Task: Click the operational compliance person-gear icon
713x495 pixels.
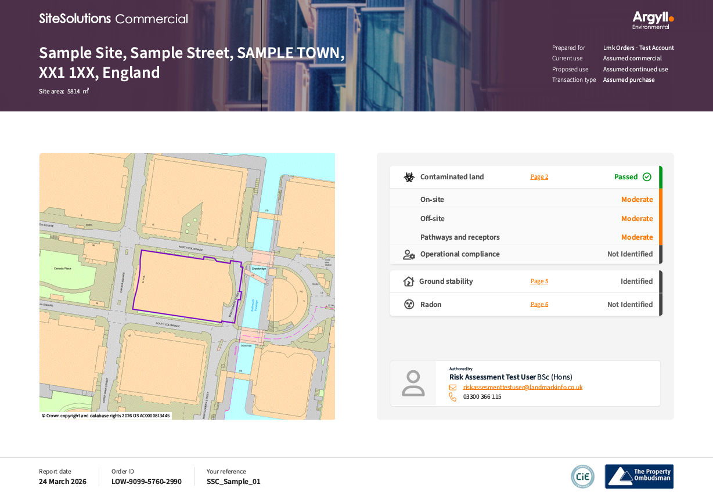Action: [409, 254]
